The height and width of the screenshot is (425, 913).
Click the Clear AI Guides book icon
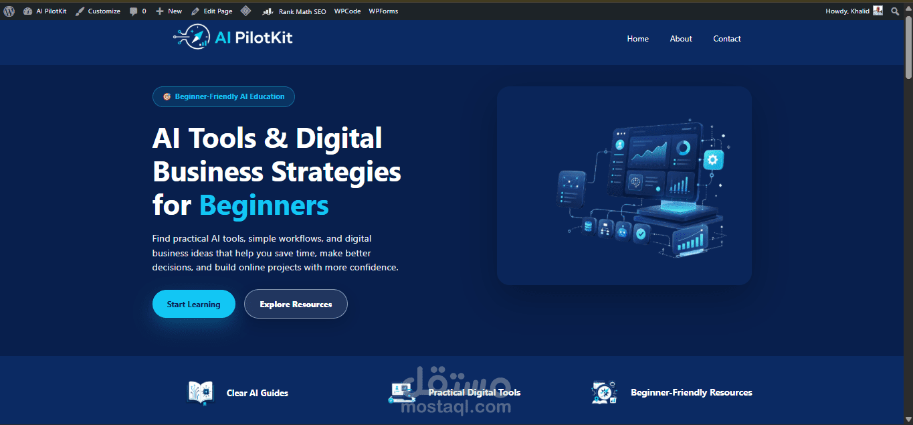coord(200,392)
